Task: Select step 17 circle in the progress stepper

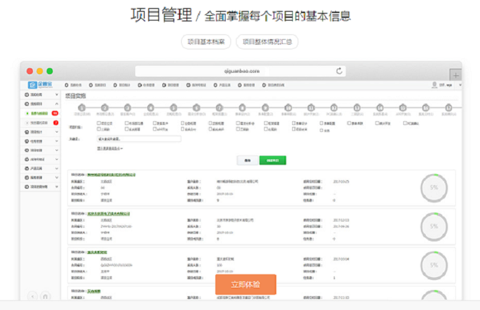Action: 448,108
